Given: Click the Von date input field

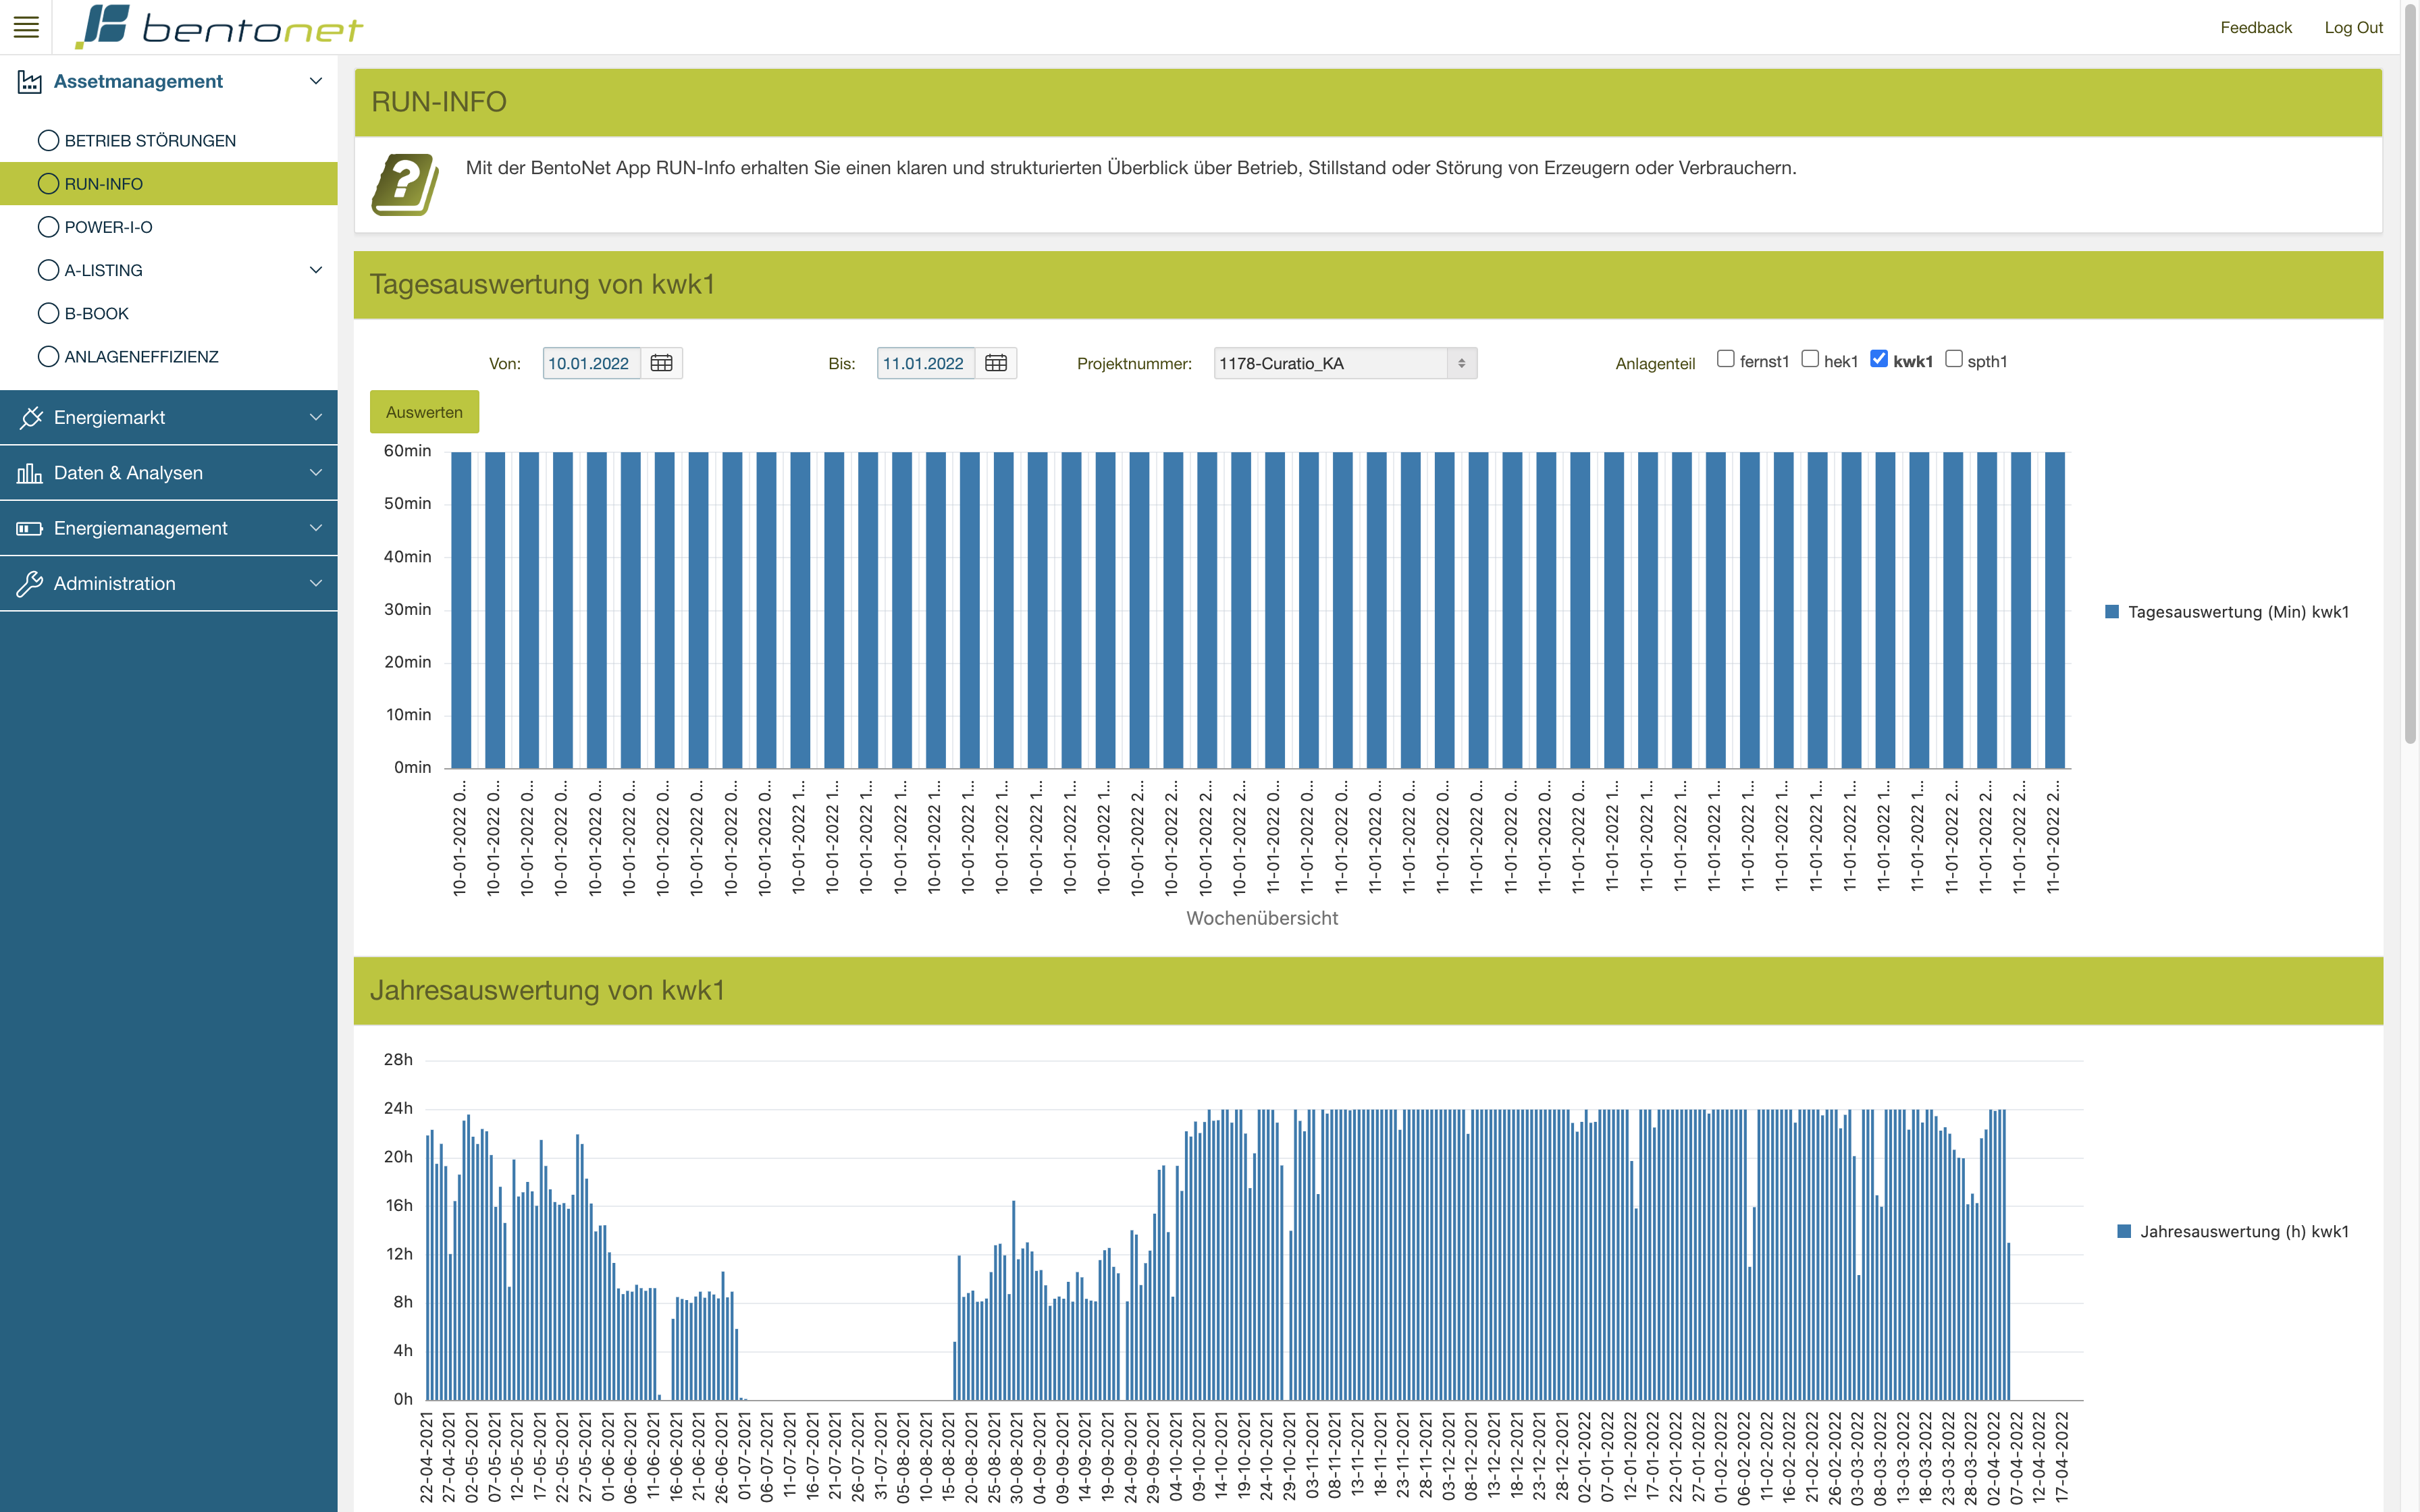Looking at the screenshot, I should (x=591, y=363).
